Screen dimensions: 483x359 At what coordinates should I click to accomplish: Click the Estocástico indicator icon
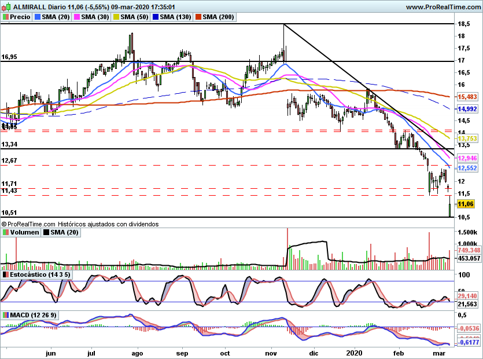pyautogui.click(x=5, y=273)
